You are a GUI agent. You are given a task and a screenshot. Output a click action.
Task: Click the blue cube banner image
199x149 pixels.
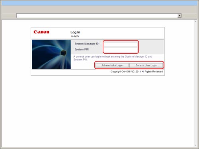click(x=51, y=54)
